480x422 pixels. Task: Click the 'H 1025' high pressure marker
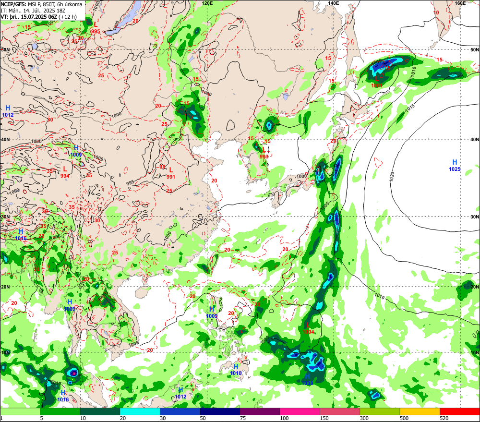(455, 165)
